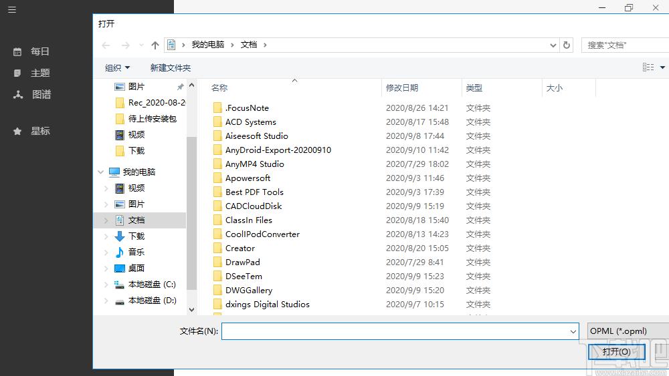The image size is (669, 376).
Task: Select the Rec_2020-08-2 folder in the nav pane
Action: [150, 103]
